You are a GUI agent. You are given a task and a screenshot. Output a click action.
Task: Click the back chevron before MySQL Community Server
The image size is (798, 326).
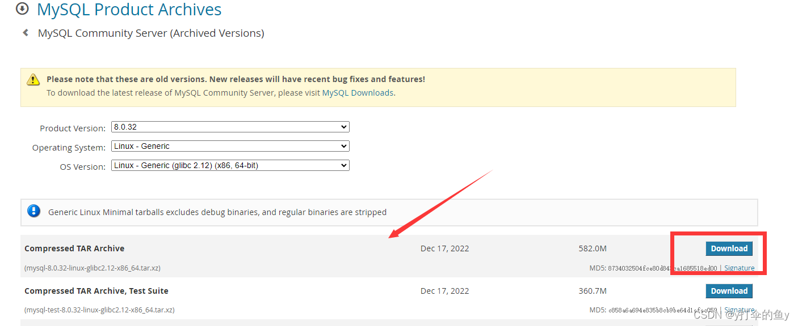click(26, 33)
